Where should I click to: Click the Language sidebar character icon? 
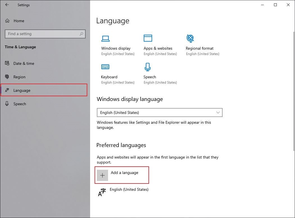[x=7, y=90]
